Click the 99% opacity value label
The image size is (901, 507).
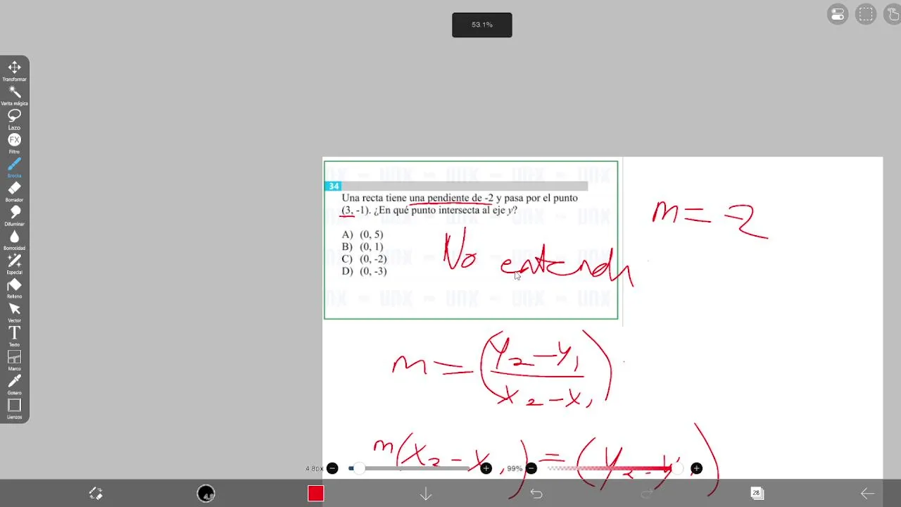515,468
